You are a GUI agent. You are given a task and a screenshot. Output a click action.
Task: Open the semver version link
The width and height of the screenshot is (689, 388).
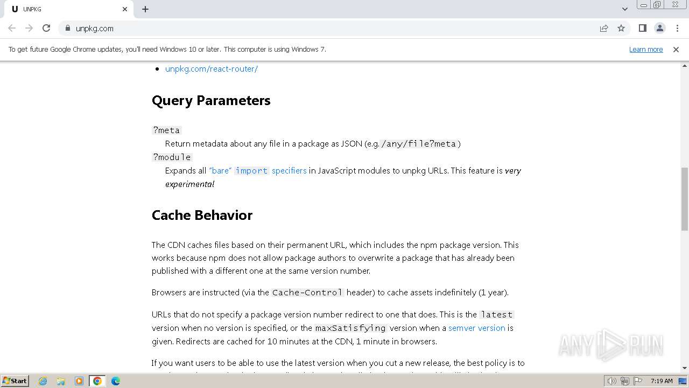pyautogui.click(x=476, y=328)
